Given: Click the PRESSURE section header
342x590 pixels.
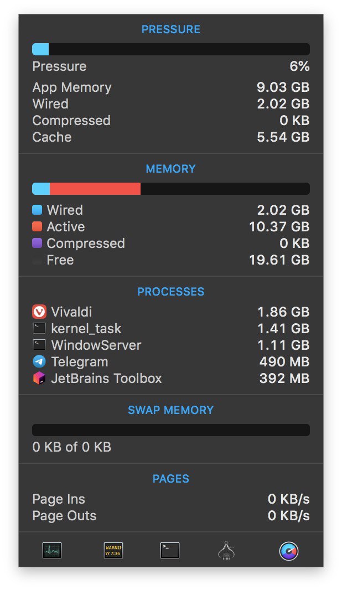Looking at the screenshot, I should click(x=171, y=29).
